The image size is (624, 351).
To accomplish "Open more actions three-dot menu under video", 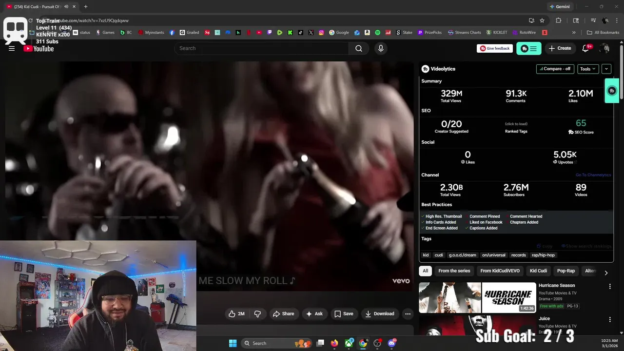I will coord(408,313).
